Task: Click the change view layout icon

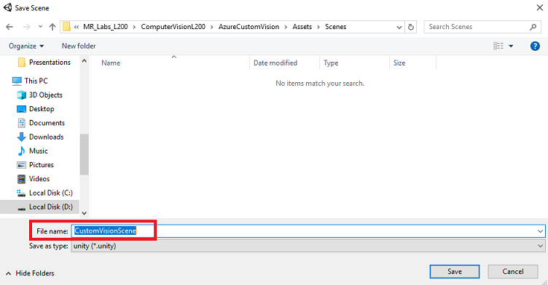Action: click(x=498, y=46)
